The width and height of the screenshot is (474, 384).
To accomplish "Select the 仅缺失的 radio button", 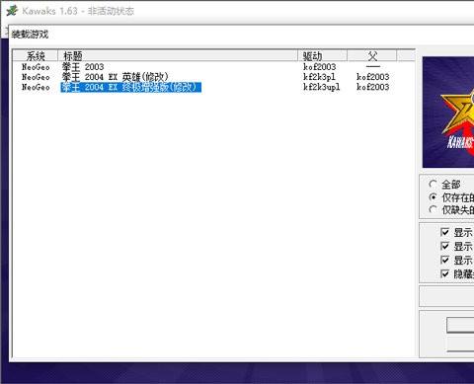I will coord(434,209).
